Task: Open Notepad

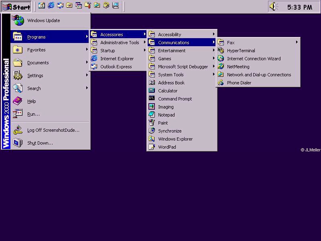Action: point(182,115)
